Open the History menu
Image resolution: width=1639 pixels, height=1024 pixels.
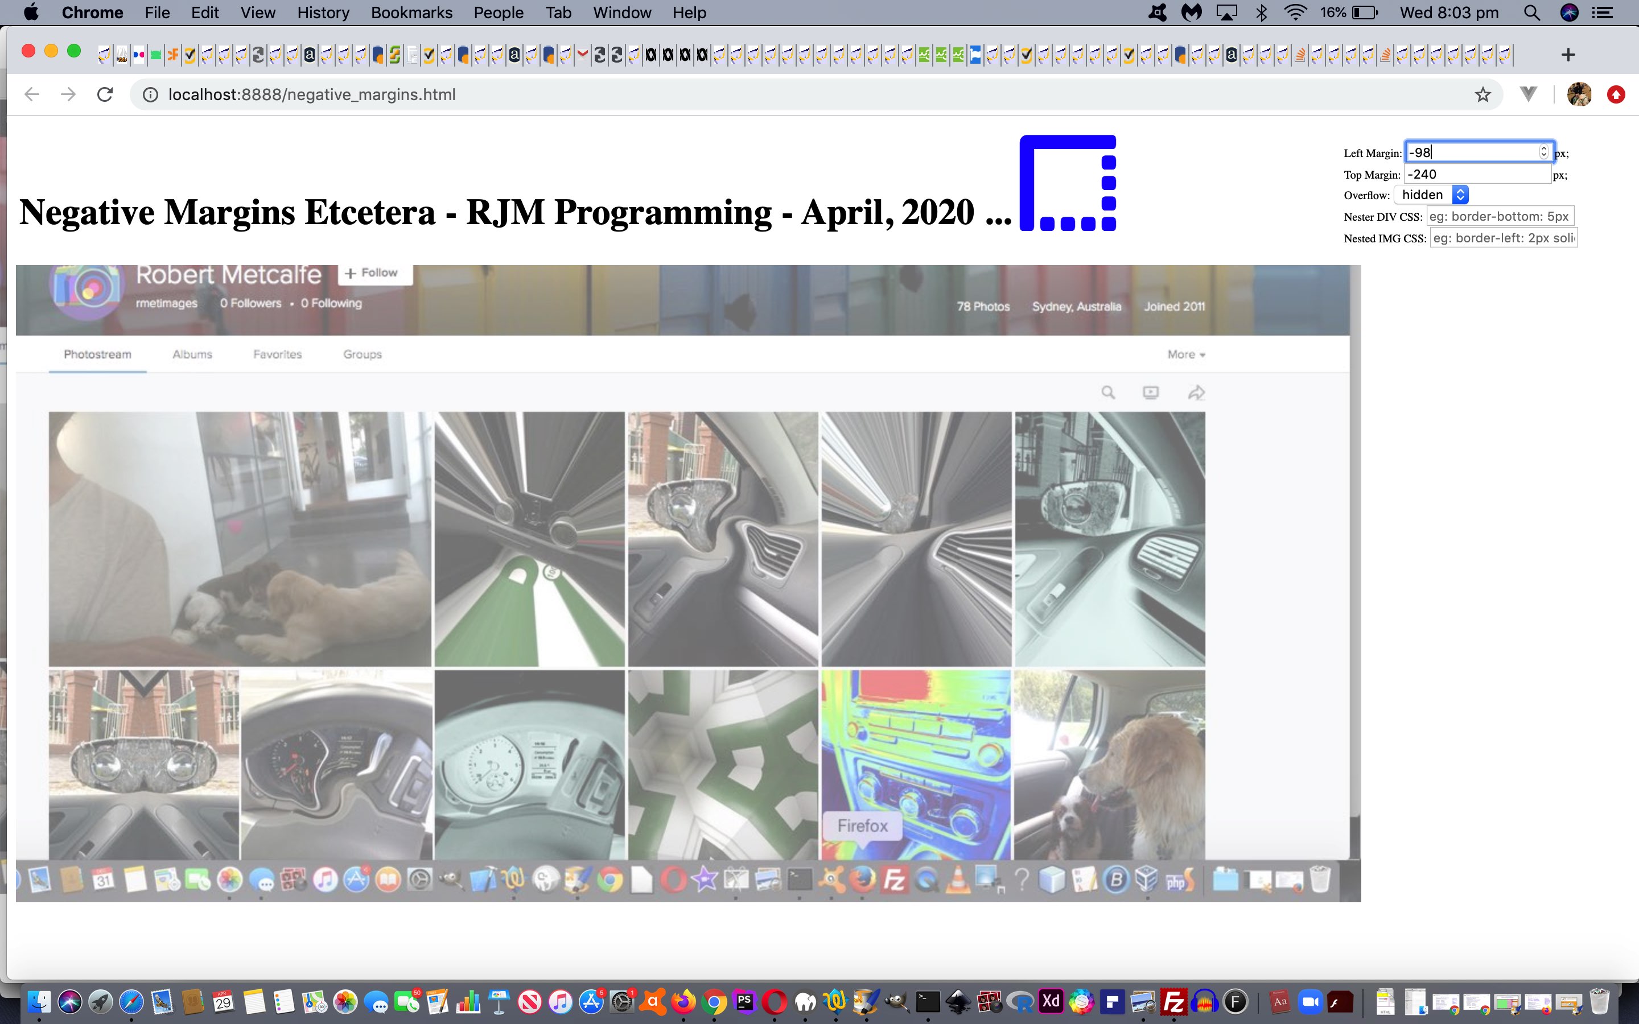323,12
